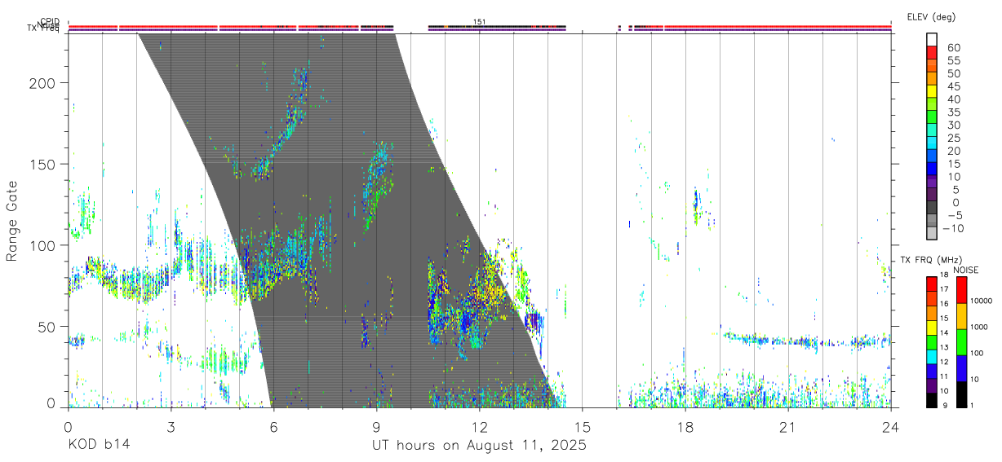Click the light gray -10 ELEV band
Screen dimensions: 1002x462
pos(932,234)
